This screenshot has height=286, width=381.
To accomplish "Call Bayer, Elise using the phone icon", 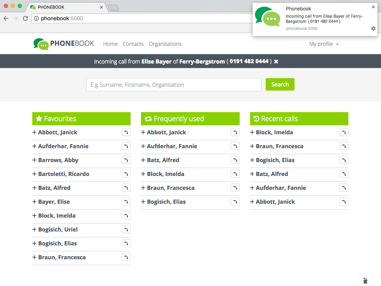I will tap(126, 202).
